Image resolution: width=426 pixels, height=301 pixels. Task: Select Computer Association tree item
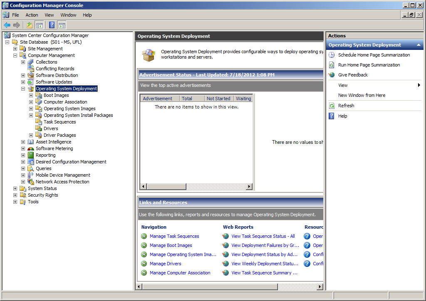[x=65, y=102]
